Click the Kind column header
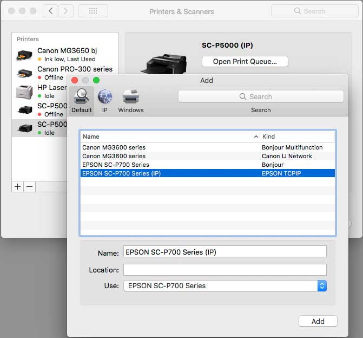The width and height of the screenshot is (363, 338). [298, 136]
